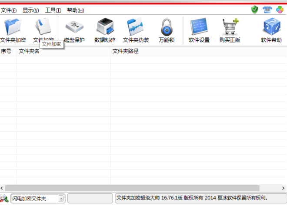Click the horizontal scrollbar thumb
287x206 pixels.
132,188
